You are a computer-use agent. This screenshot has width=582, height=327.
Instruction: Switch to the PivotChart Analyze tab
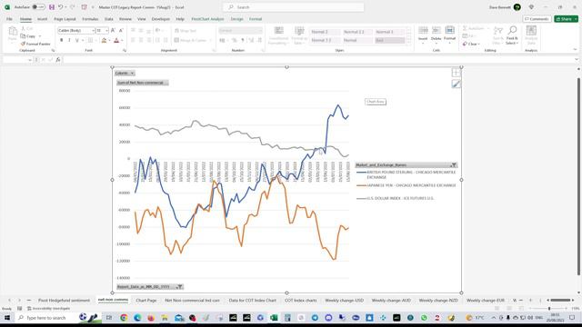(207, 19)
